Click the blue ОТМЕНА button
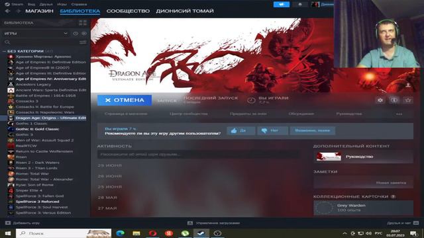Image resolution: width=424 pixels, height=238 pixels. coord(125,100)
